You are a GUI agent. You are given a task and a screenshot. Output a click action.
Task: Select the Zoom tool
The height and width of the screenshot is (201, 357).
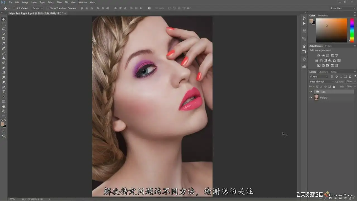pos(4,111)
